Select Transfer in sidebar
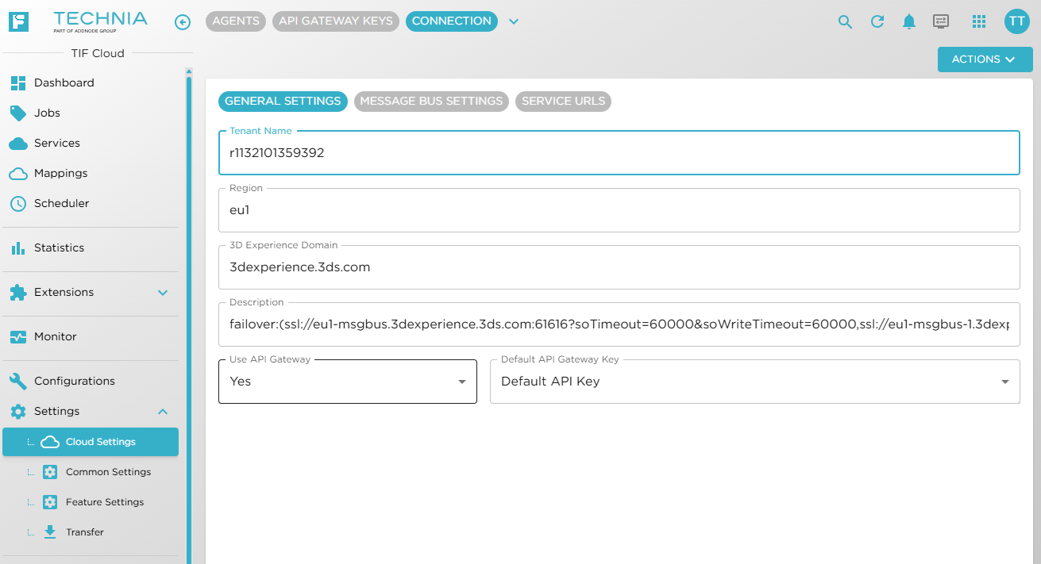 91,532
